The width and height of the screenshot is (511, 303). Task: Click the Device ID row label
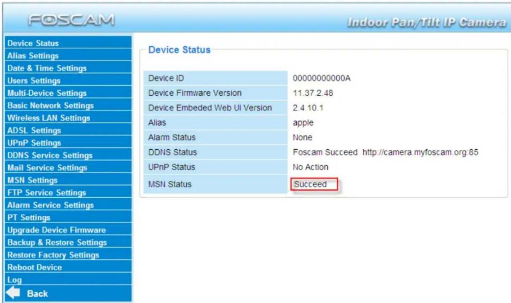165,78
